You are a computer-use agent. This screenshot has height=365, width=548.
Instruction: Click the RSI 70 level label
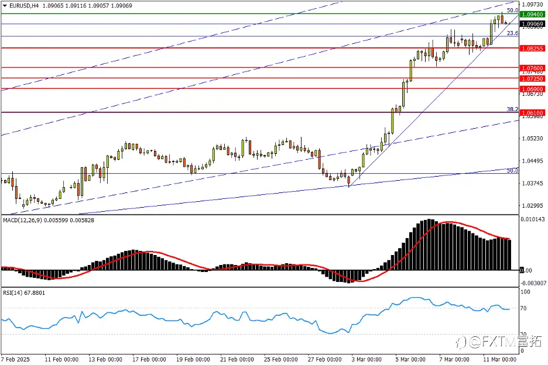click(x=523, y=308)
